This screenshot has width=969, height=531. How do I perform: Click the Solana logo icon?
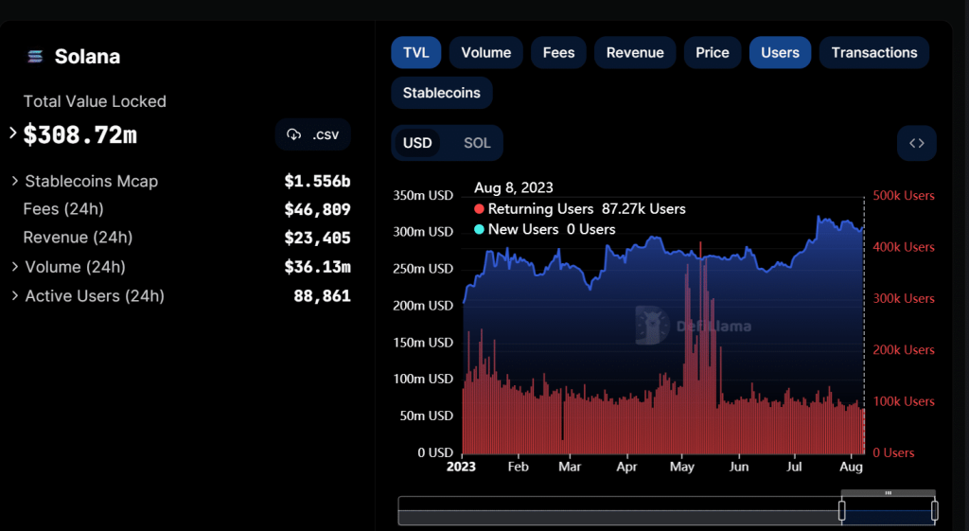pyautogui.click(x=36, y=57)
